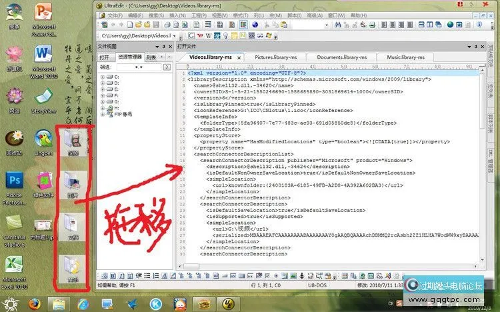The height and width of the screenshot is (312, 500).
Task: Select the 打开 tab in File View
Action: click(x=104, y=57)
